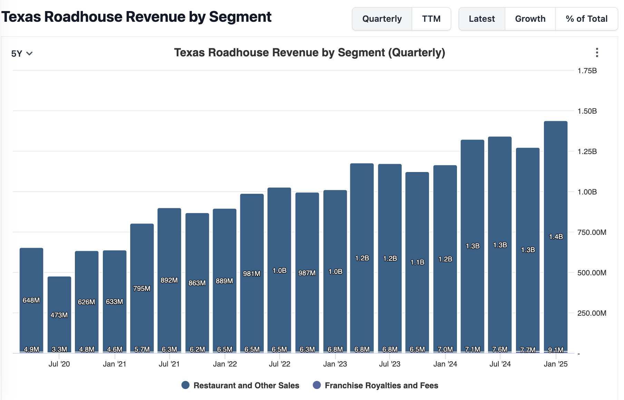Click the 633M bar

(115, 301)
